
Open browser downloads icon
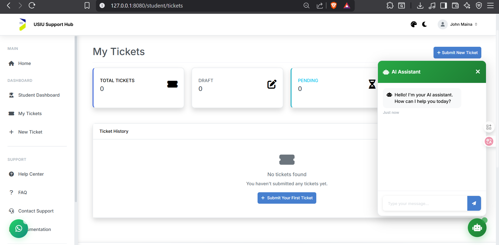pos(420,5)
